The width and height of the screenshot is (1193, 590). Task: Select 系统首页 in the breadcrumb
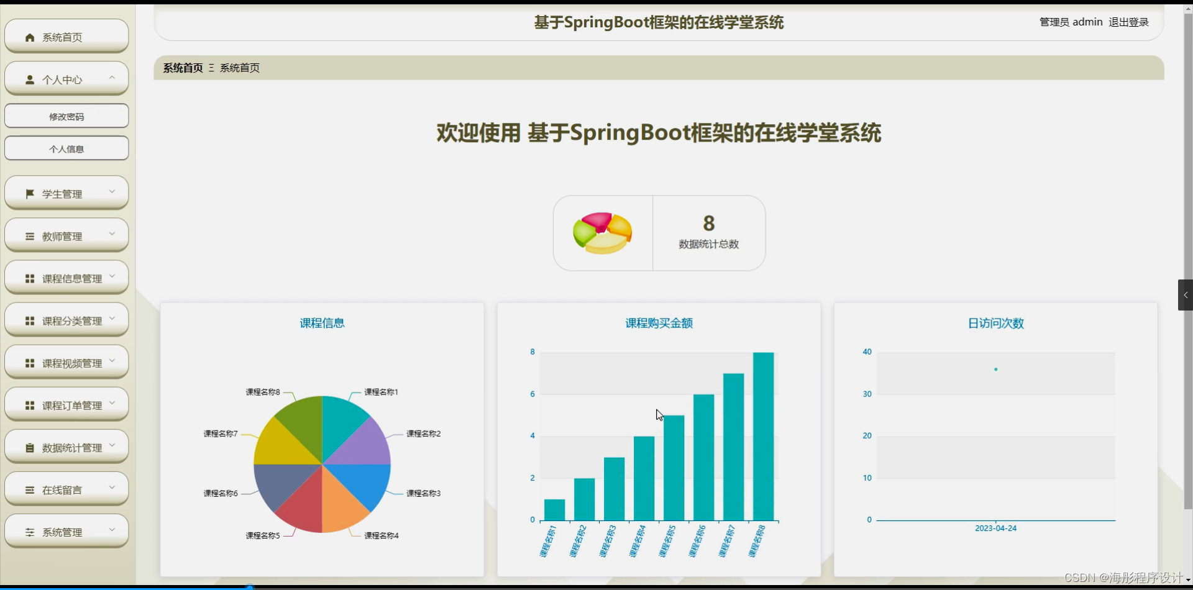click(240, 68)
